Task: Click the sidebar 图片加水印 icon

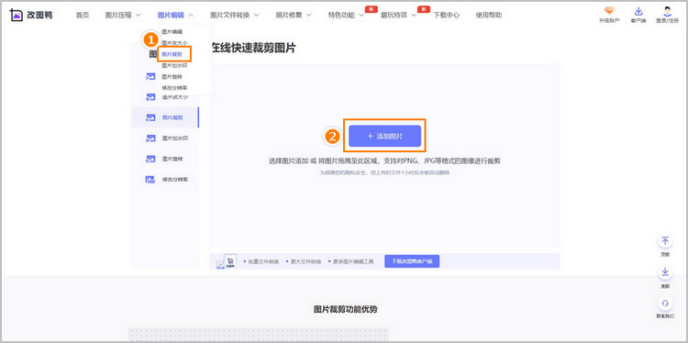Action: [150, 138]
